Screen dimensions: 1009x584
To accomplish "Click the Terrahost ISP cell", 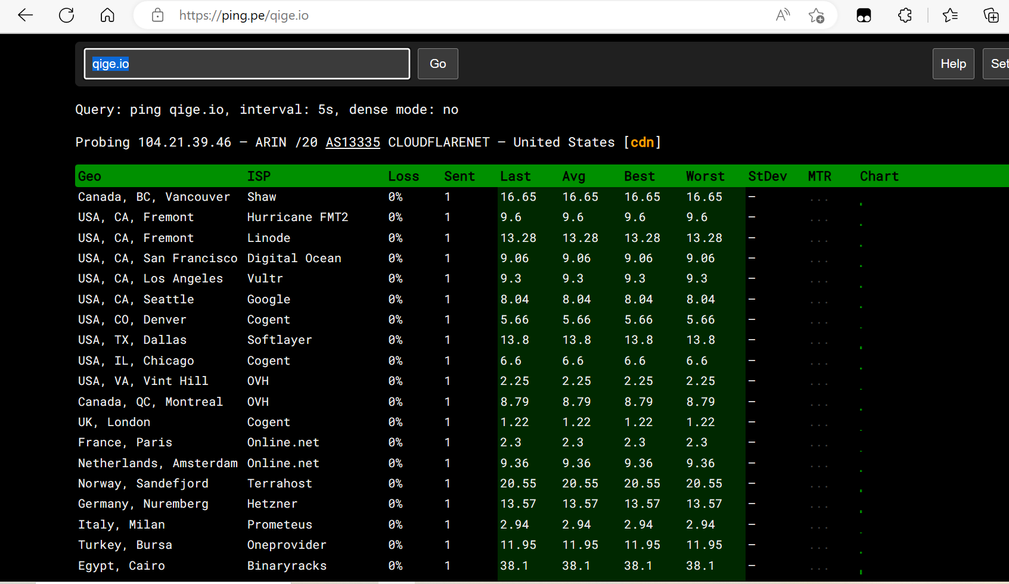I will 280,484.
